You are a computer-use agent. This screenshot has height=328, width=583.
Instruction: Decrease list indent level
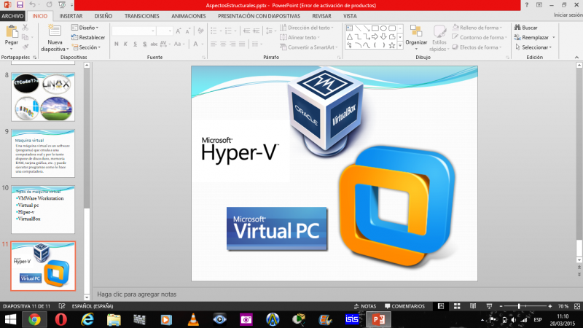coord(246,31)
